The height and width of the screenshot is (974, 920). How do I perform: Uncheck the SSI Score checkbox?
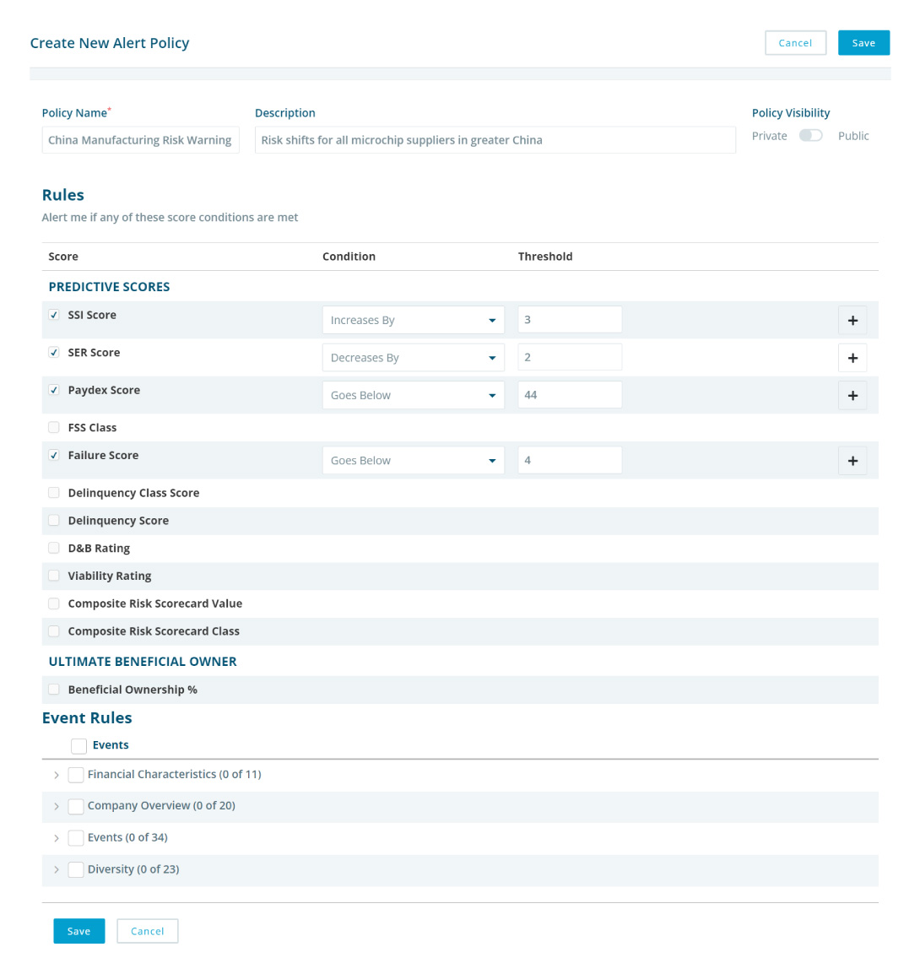54,315
